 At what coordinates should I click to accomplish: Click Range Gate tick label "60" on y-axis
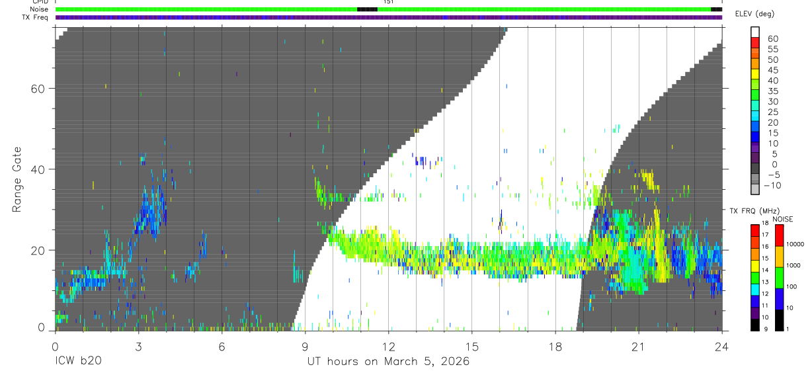38,89
